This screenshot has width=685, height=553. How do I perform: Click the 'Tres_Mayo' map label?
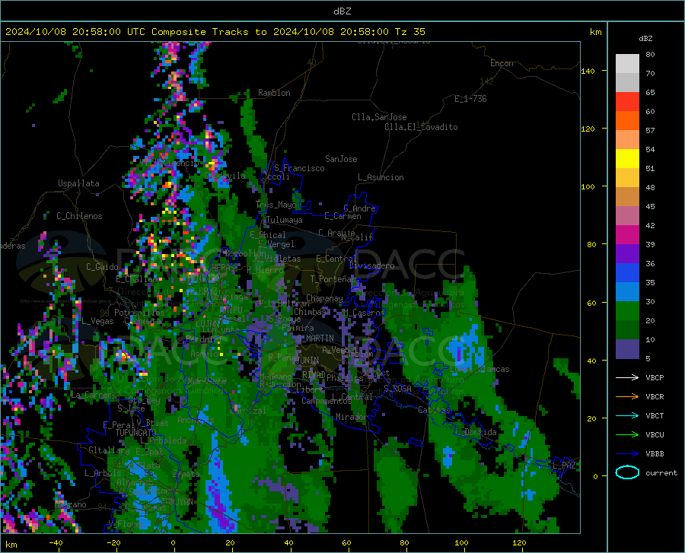276,205
